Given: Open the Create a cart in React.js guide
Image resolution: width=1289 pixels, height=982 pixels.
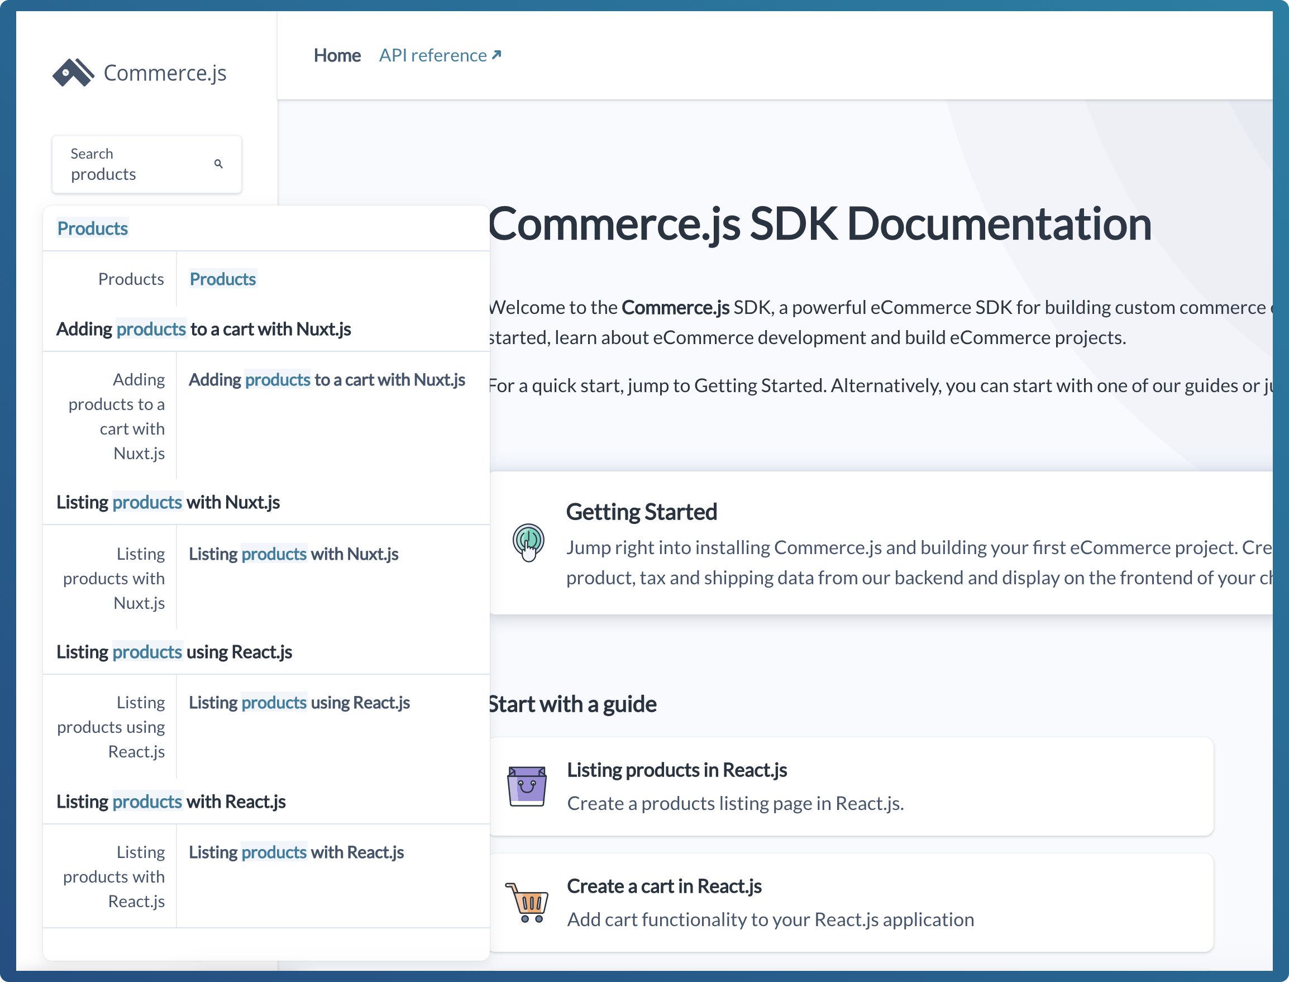Looking at the screenshot, I should (x=664, y=886).
